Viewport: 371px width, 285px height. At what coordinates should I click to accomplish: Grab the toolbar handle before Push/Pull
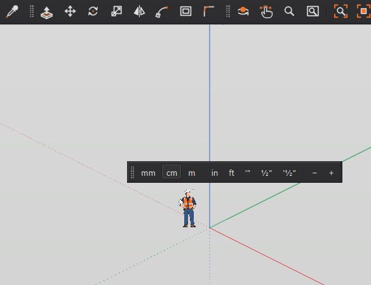tap(32, 11)
